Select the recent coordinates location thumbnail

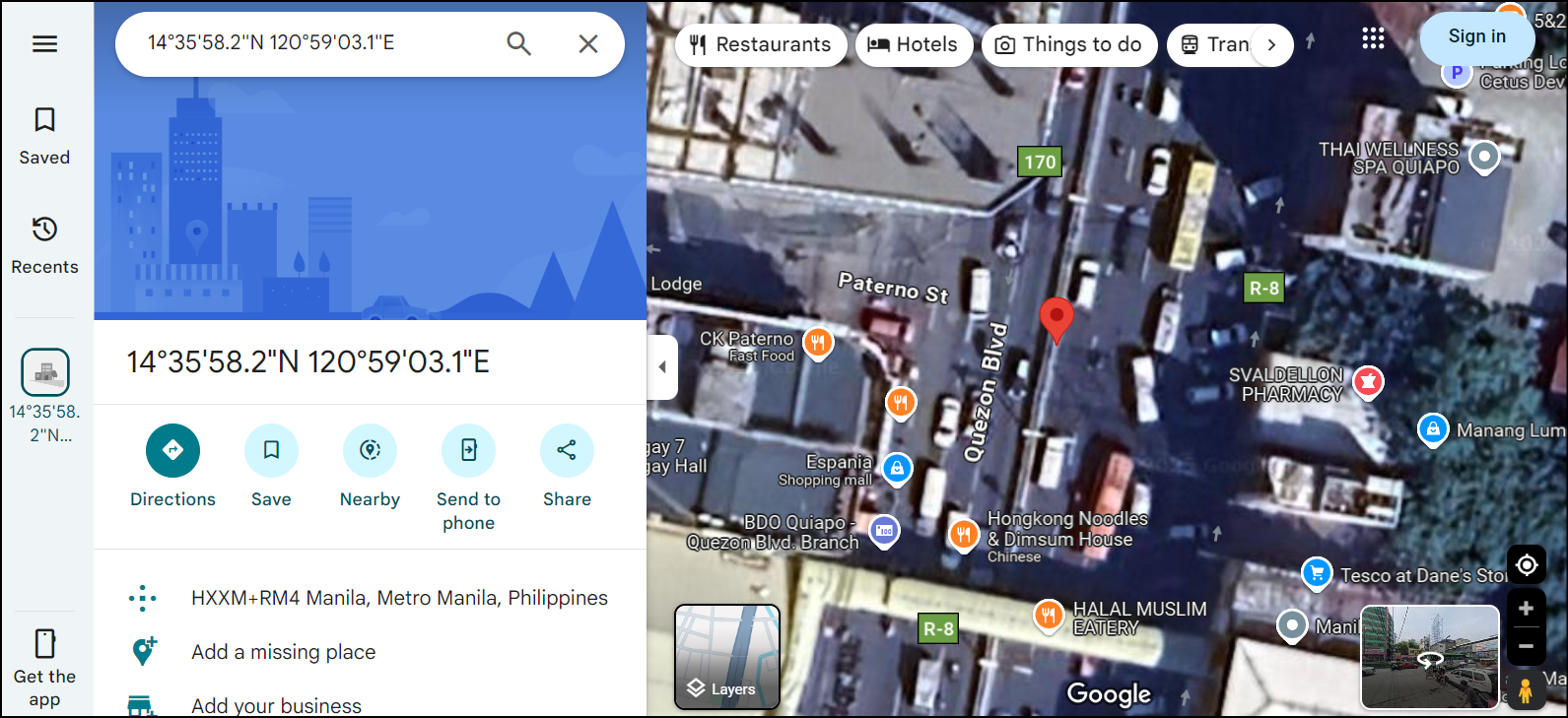[45, 372]
